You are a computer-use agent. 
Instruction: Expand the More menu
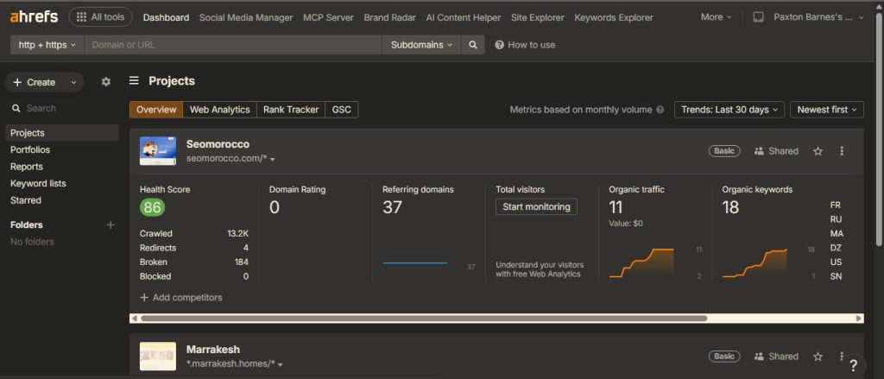pyautogui.click(x=716, y=17)
